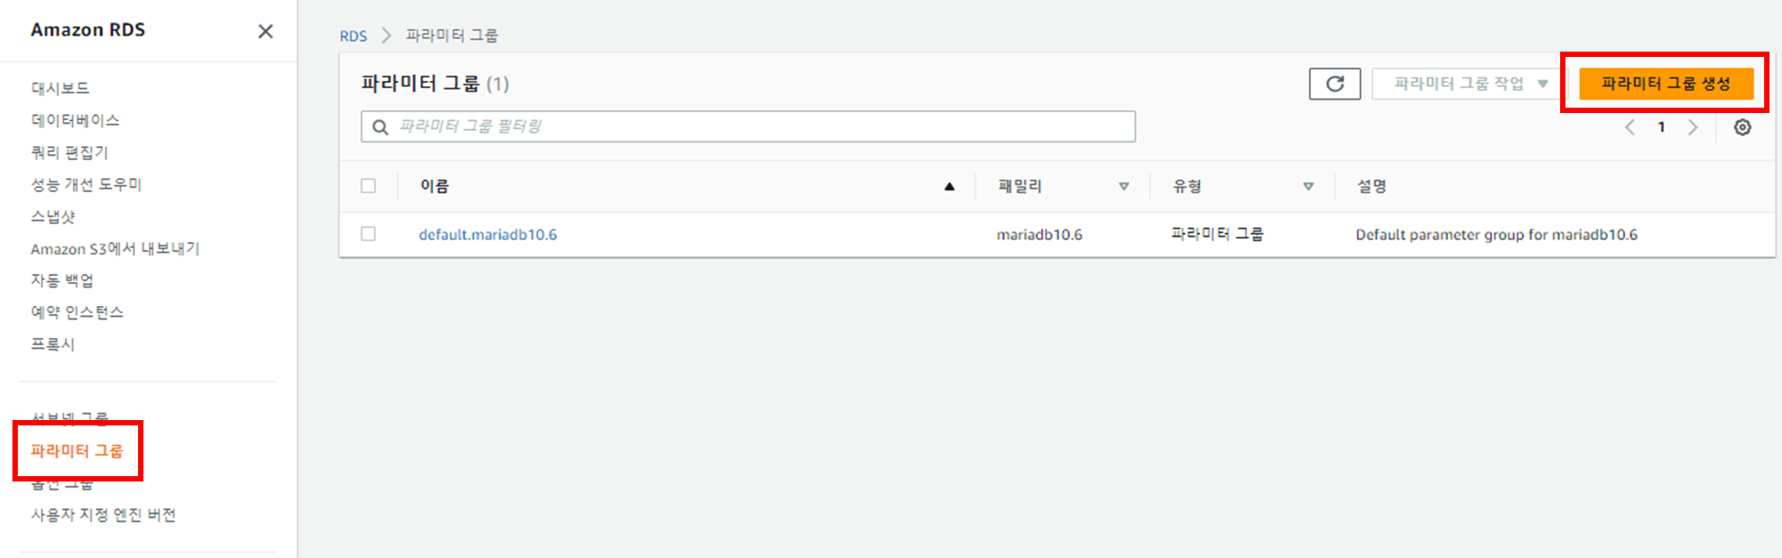Screen dimensions: 1782x558
Task: Go to next page arrow
Action: [1693, 127]
